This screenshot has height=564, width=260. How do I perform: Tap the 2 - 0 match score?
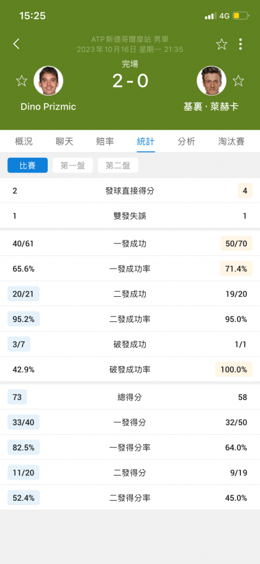coord(130,81)
